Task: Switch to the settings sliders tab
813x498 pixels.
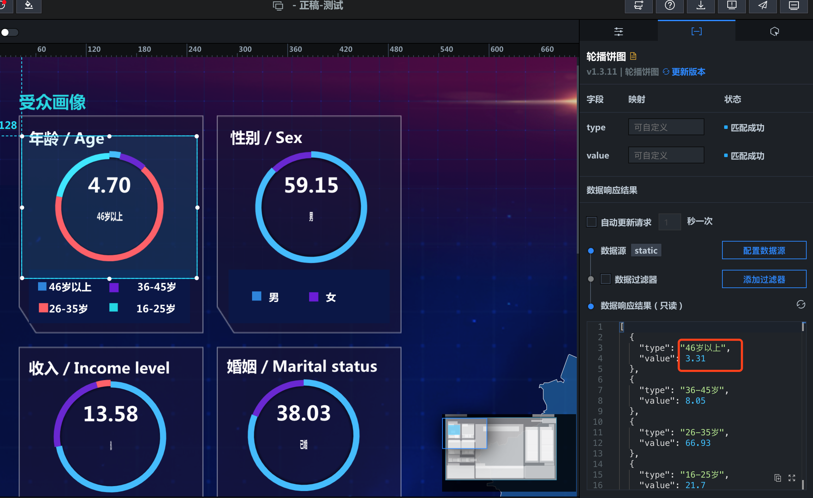Action: coord(618,32)
